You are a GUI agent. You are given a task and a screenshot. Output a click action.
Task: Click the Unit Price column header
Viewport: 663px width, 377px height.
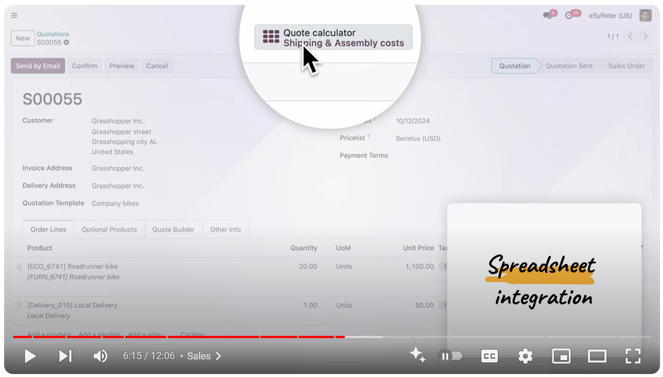tap(418, 248)
